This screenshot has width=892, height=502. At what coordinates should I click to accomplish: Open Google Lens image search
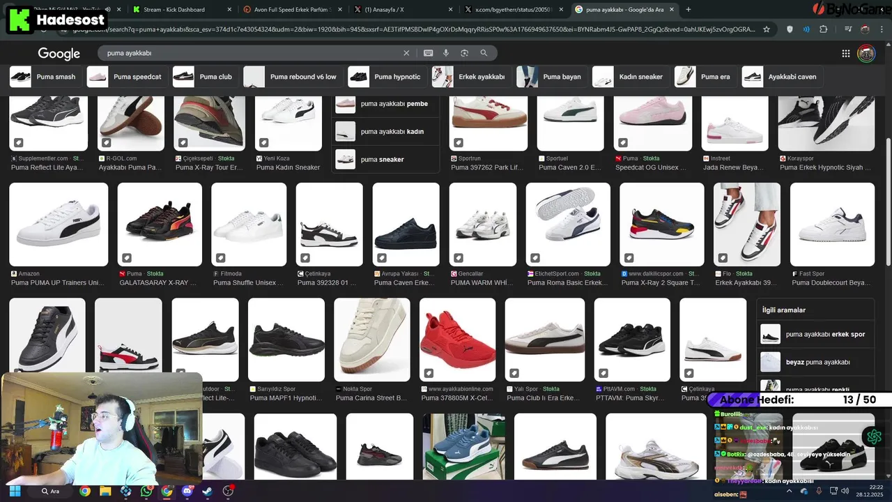coord(464,53)
